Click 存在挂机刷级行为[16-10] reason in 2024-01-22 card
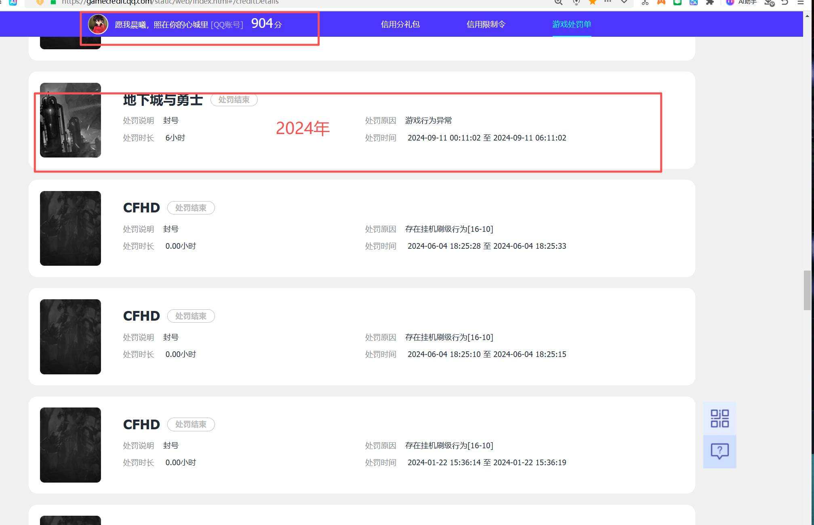The image size is (814, 525). [449, 445]
